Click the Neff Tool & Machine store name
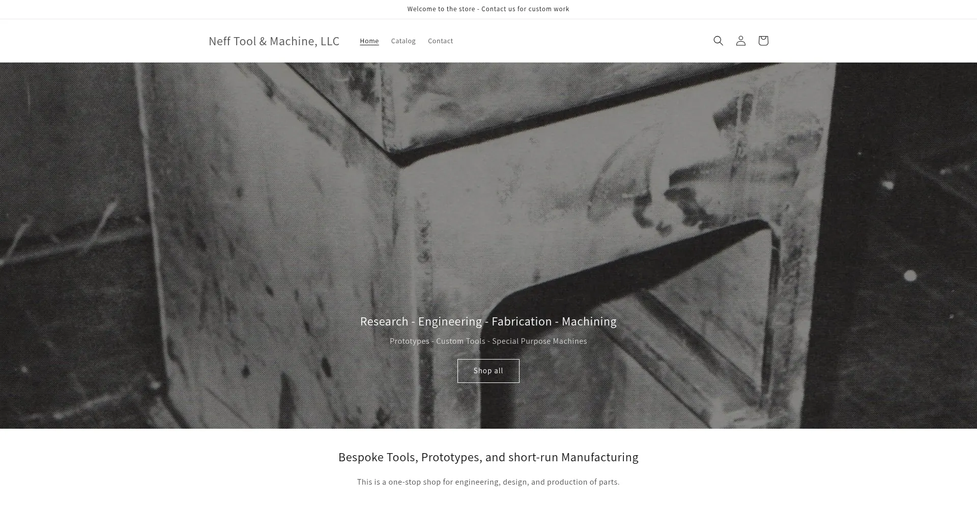 [274, 41]
